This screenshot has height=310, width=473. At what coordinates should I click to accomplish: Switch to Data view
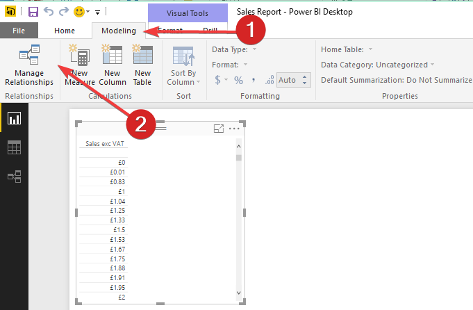tap(14, 147)
